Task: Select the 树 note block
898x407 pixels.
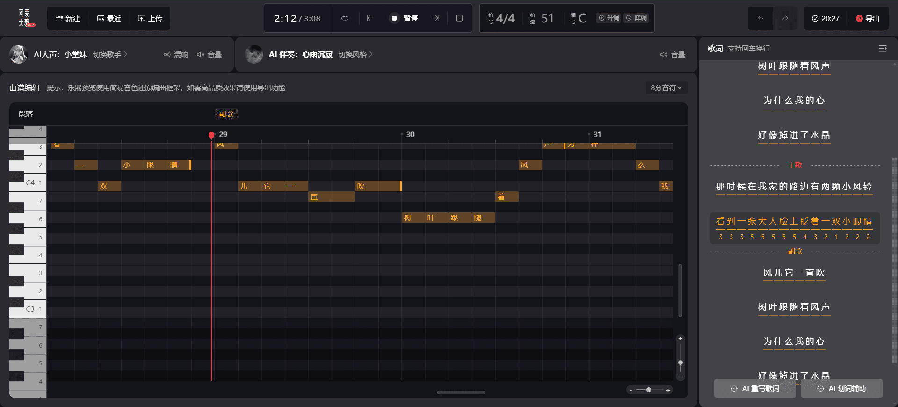Action: [x=413, y=218]
